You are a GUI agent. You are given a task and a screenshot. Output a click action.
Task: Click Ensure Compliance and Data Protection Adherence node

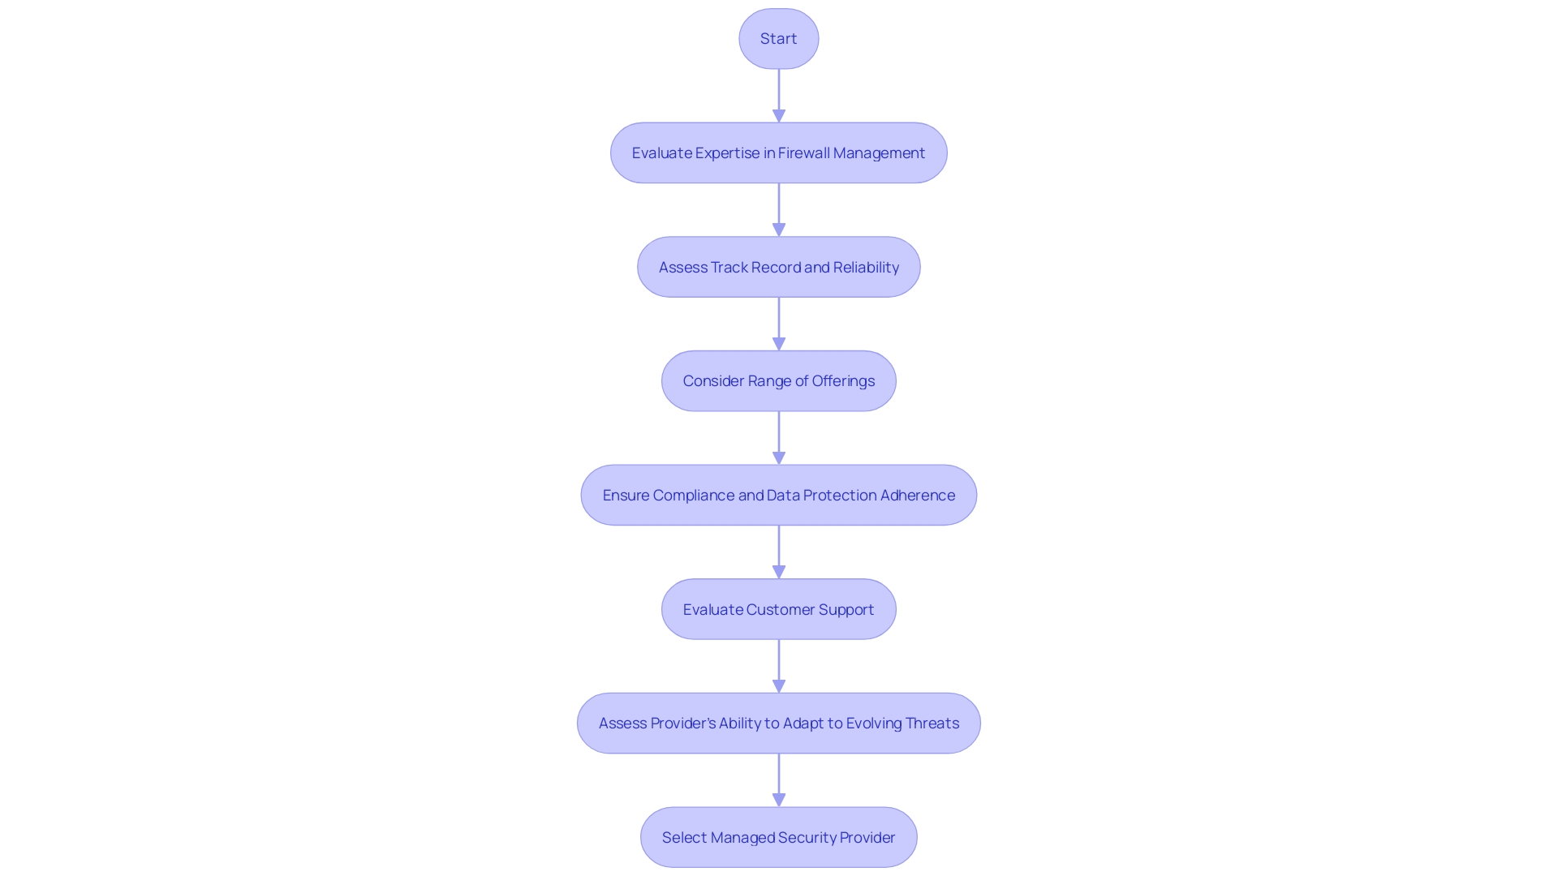(x=779, y=494)
